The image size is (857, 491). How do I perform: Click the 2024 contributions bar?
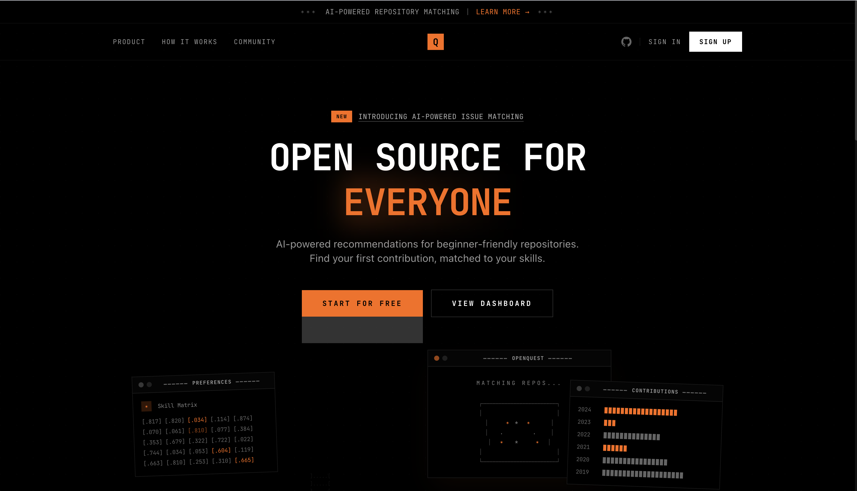coord(640,411)
